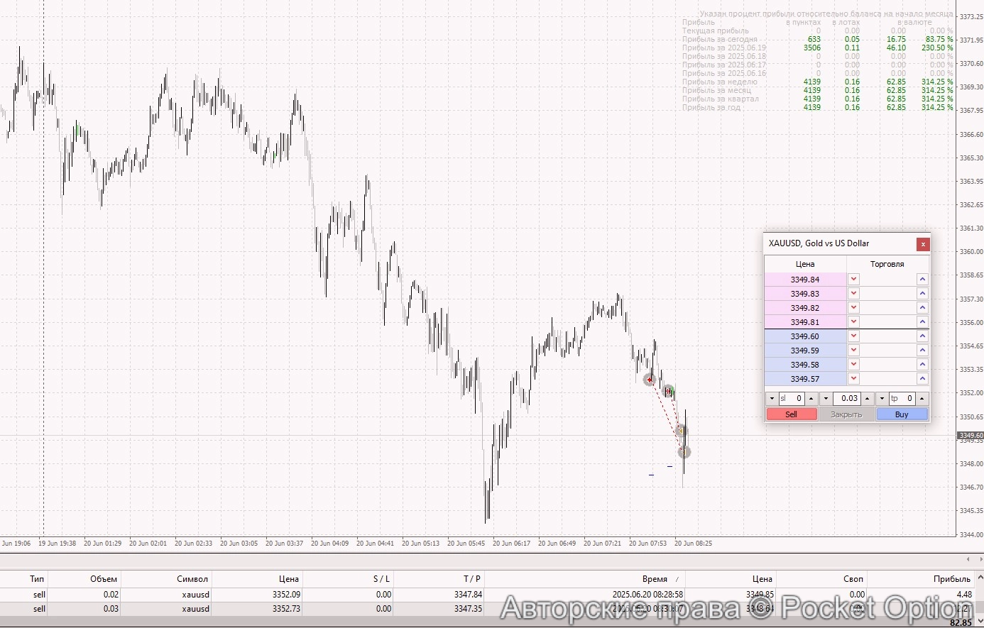Click the blue buy arrow beside price 3349.58
This screenshot has width=984, height=628.
[x=922, y=365]
